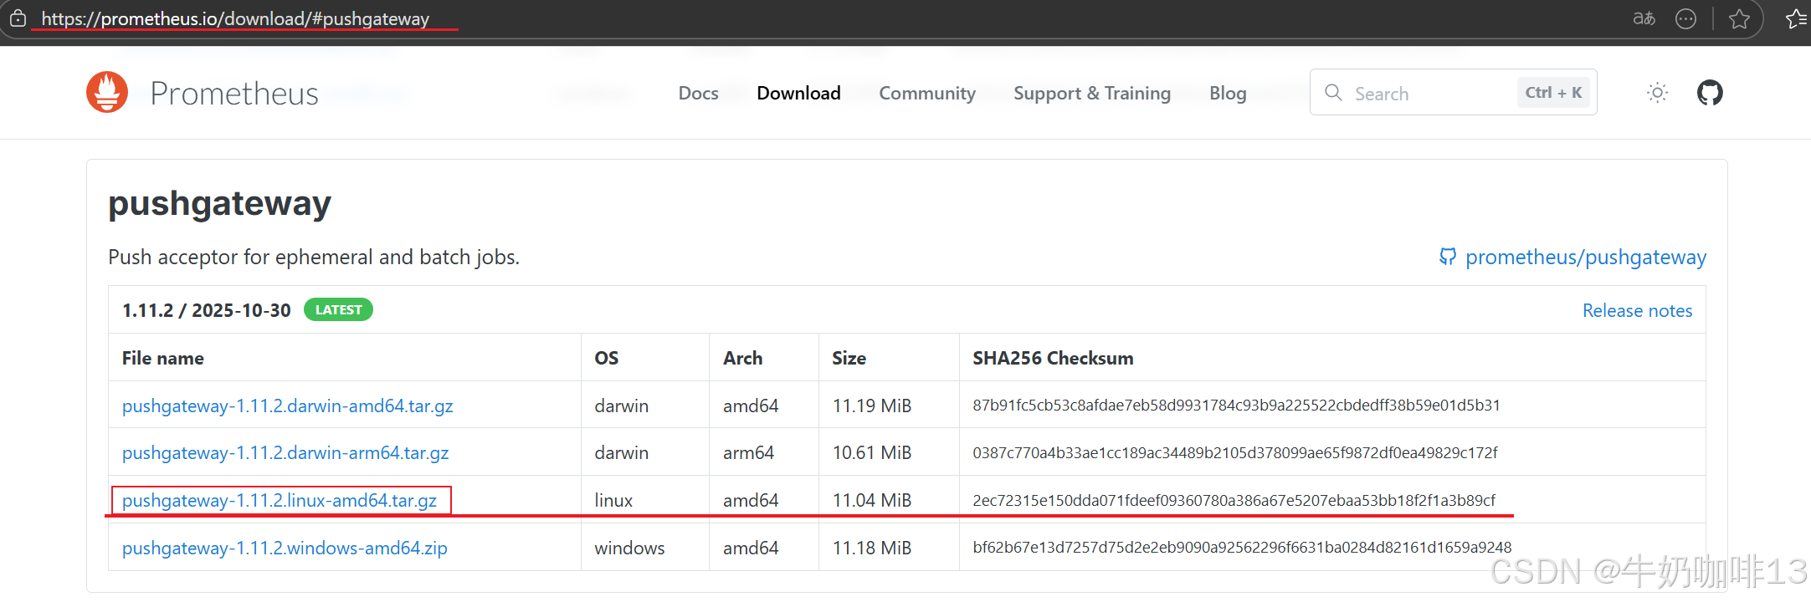The width and height of the screenshot is (1811, 602).
Task: Click the search magnifier icon
Action: pyautogui.click(x=1333, y=93)
